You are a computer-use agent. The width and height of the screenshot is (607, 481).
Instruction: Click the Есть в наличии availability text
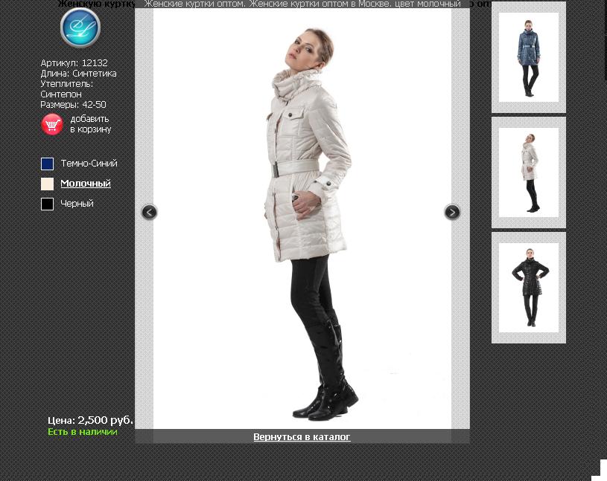coord(83,432)
